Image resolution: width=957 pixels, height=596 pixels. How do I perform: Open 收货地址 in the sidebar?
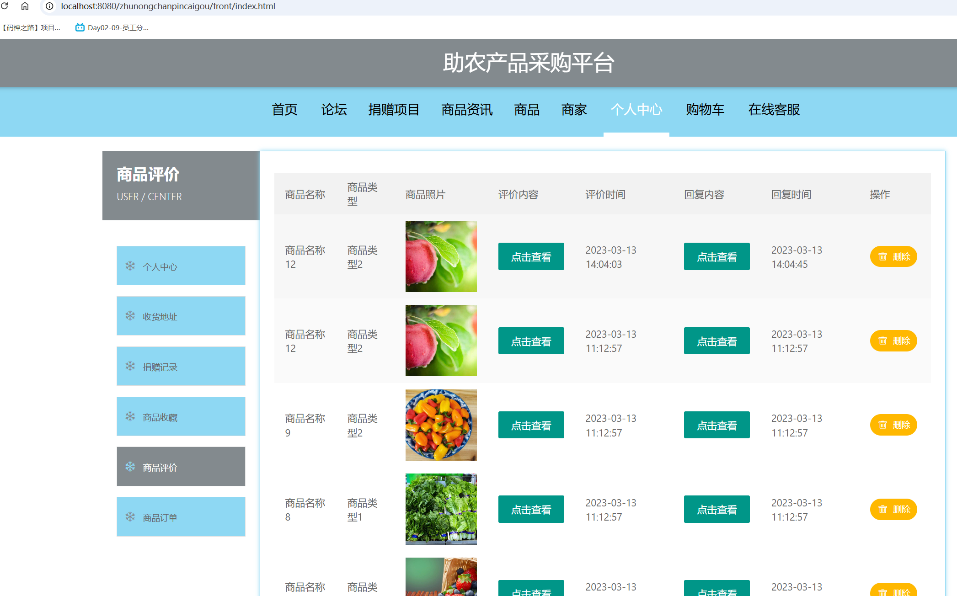(181, 316)
